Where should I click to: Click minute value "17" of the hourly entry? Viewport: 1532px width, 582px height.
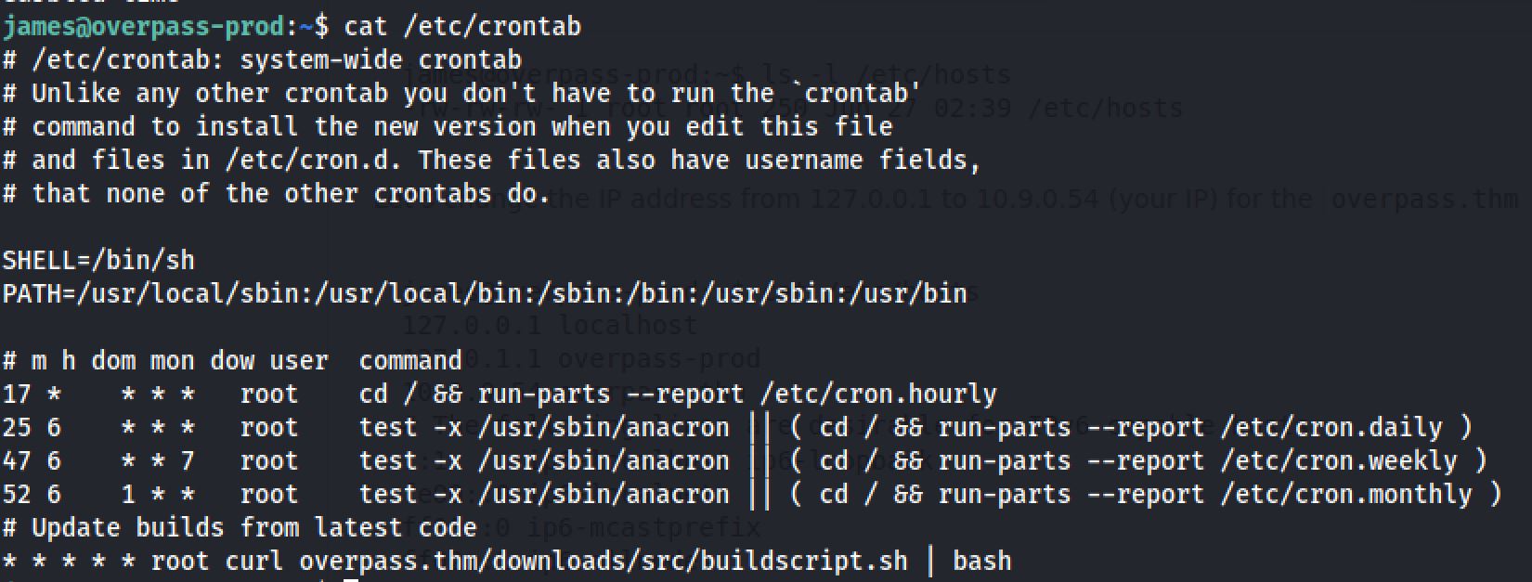coord(17,394)
